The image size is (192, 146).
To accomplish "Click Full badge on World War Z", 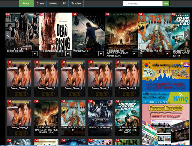I will pyautogui.click(x=74, y=14).
